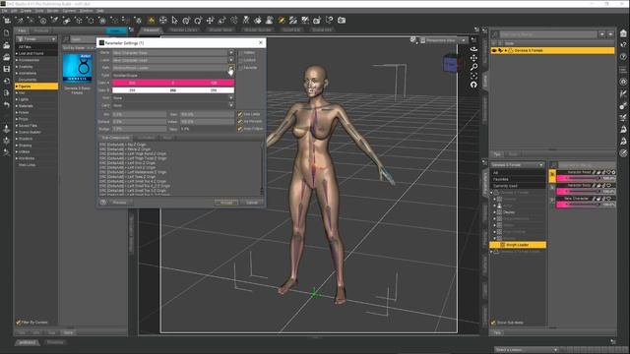Click the sub-components list scrollbar
Screen dimensions: 630x354
[263, 168]
